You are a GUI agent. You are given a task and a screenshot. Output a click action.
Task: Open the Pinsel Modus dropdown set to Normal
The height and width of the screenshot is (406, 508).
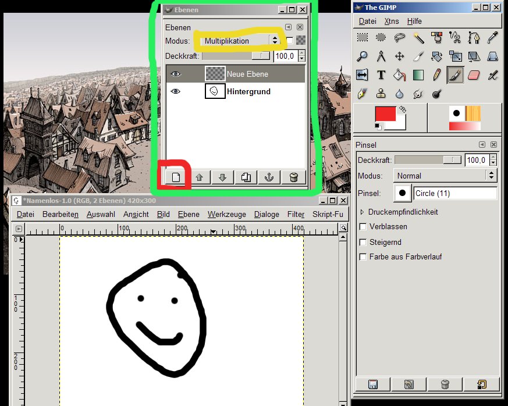pyautogui.click(x=445, y=176)
